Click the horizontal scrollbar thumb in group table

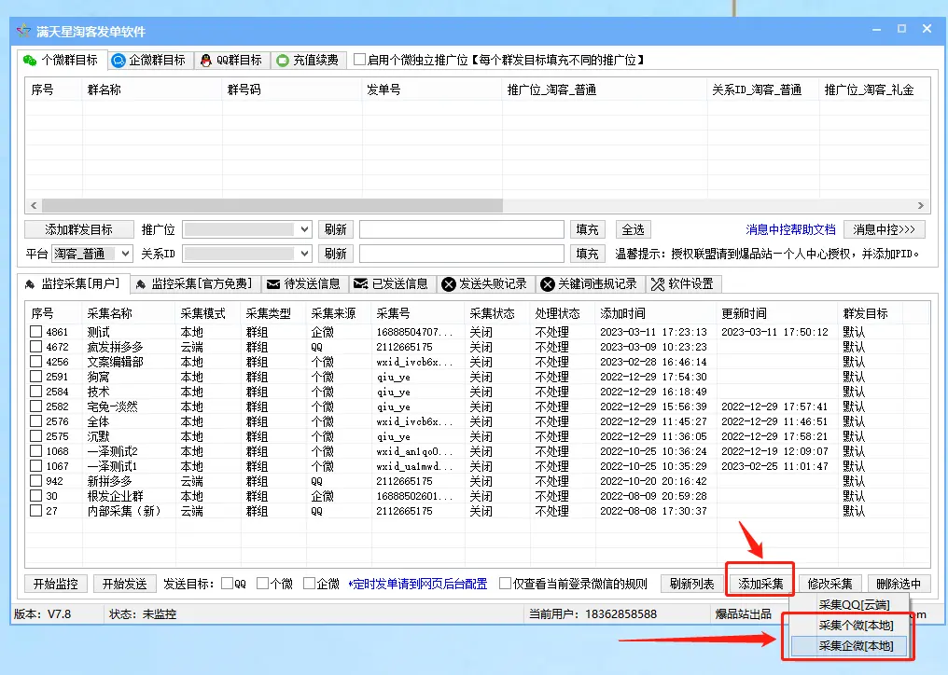(272, 205)
